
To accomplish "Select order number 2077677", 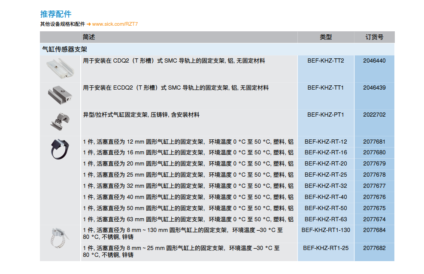I will point(375,186).
